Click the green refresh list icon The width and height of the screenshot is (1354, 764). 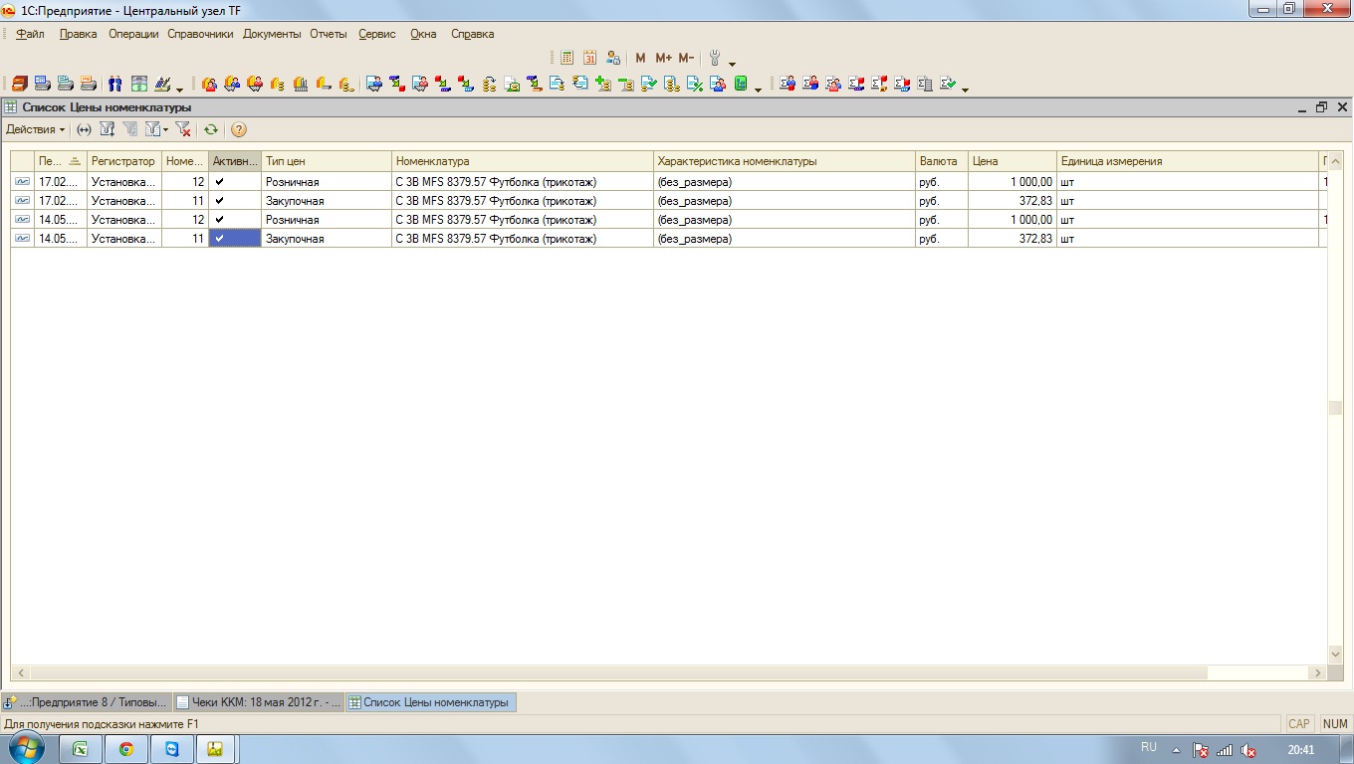tap(211, 129)
